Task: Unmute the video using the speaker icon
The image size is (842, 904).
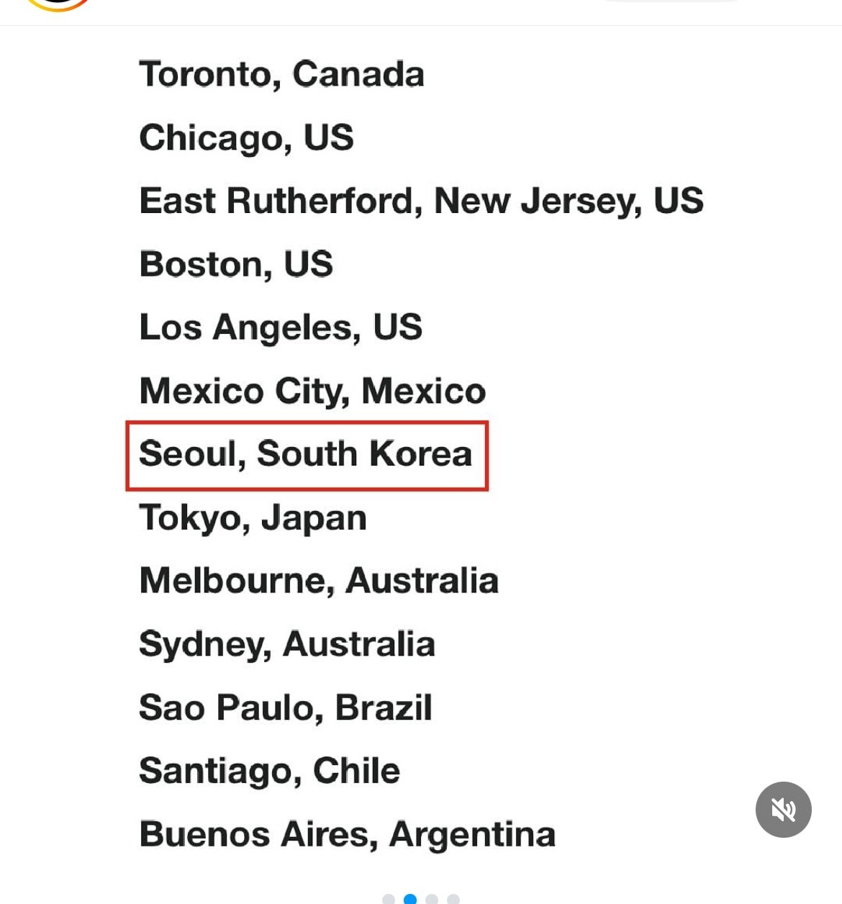Action: coord(783,810)
